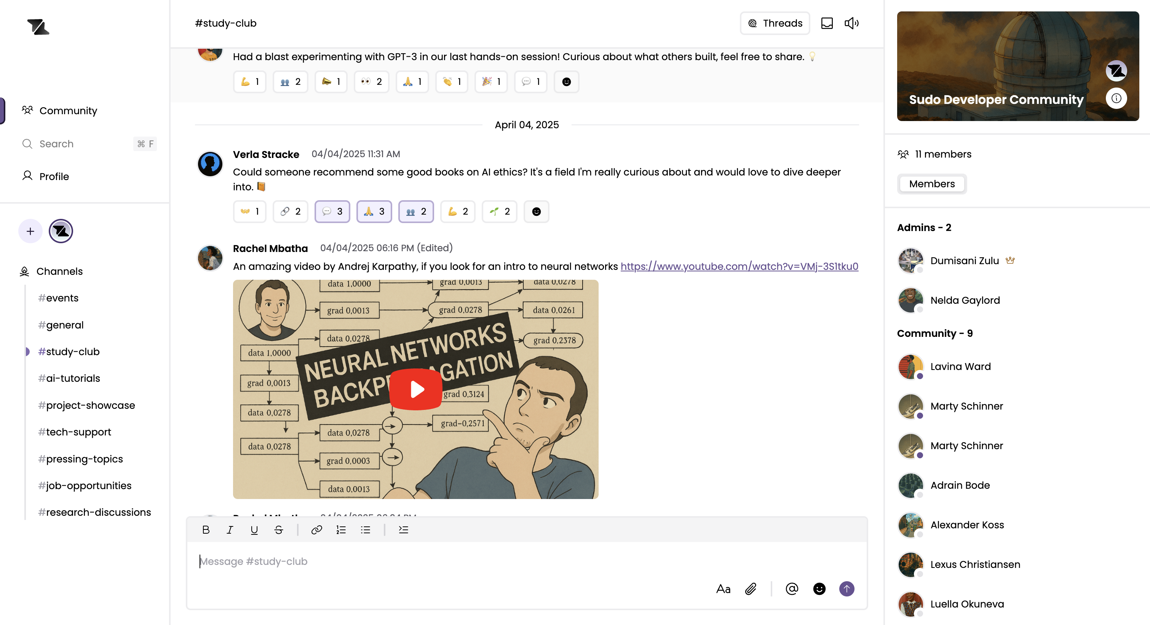Open the Threads panel
This screenshot has width=1150, height=625.
click(775, 23)
